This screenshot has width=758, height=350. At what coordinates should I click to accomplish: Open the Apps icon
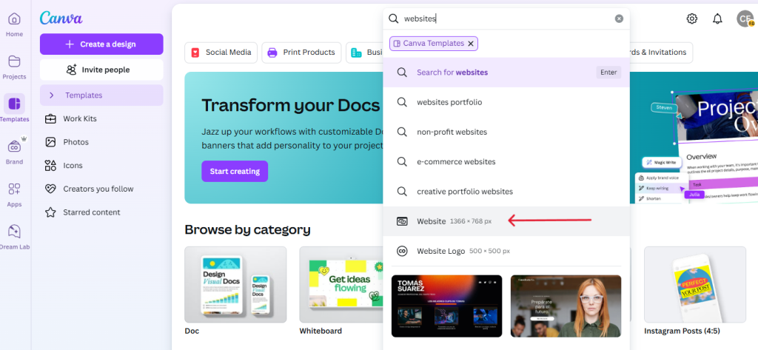coord(14,189)
